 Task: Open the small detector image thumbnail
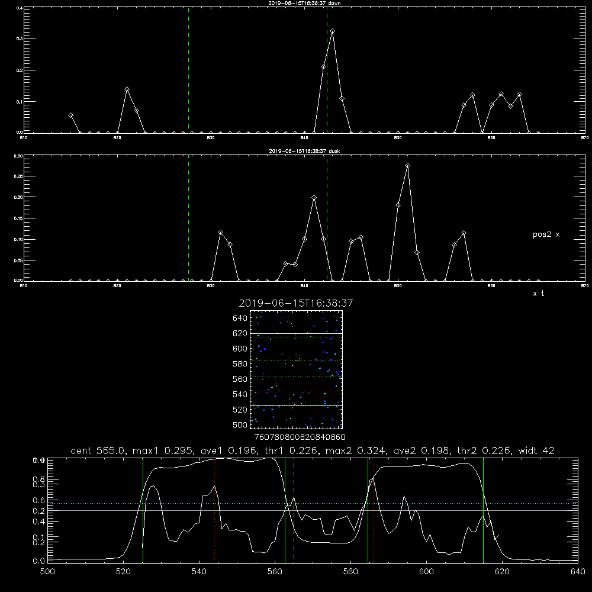click(296, 369)
